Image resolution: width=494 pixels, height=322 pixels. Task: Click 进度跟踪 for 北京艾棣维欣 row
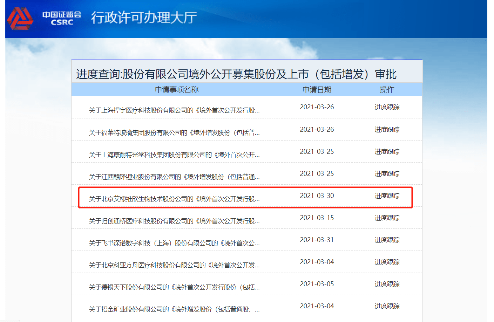click(387, 196)
